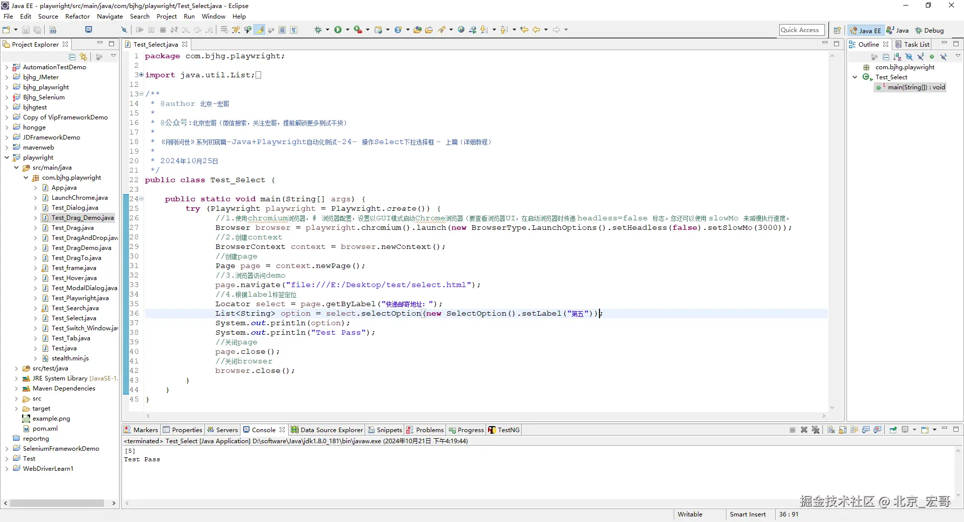Viewport: 964px width, 522px height.
Task: Sort Outline members alphabetically
Action: tap(897, 57)
